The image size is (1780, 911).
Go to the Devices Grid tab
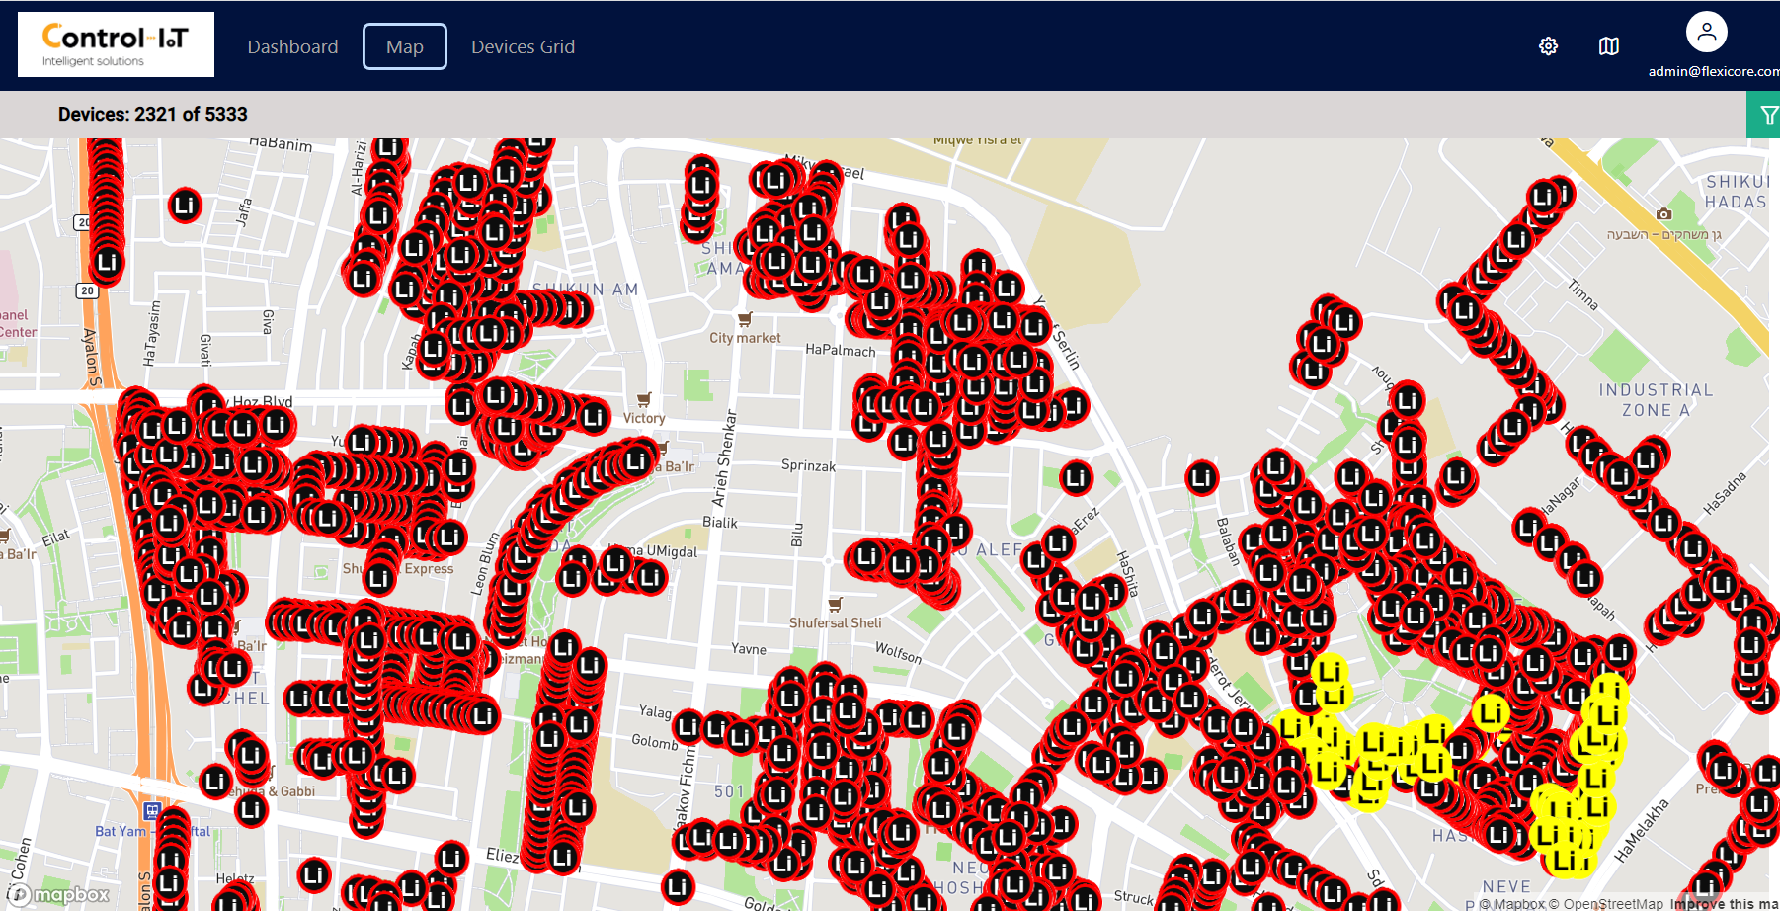(x=523, y=46)
